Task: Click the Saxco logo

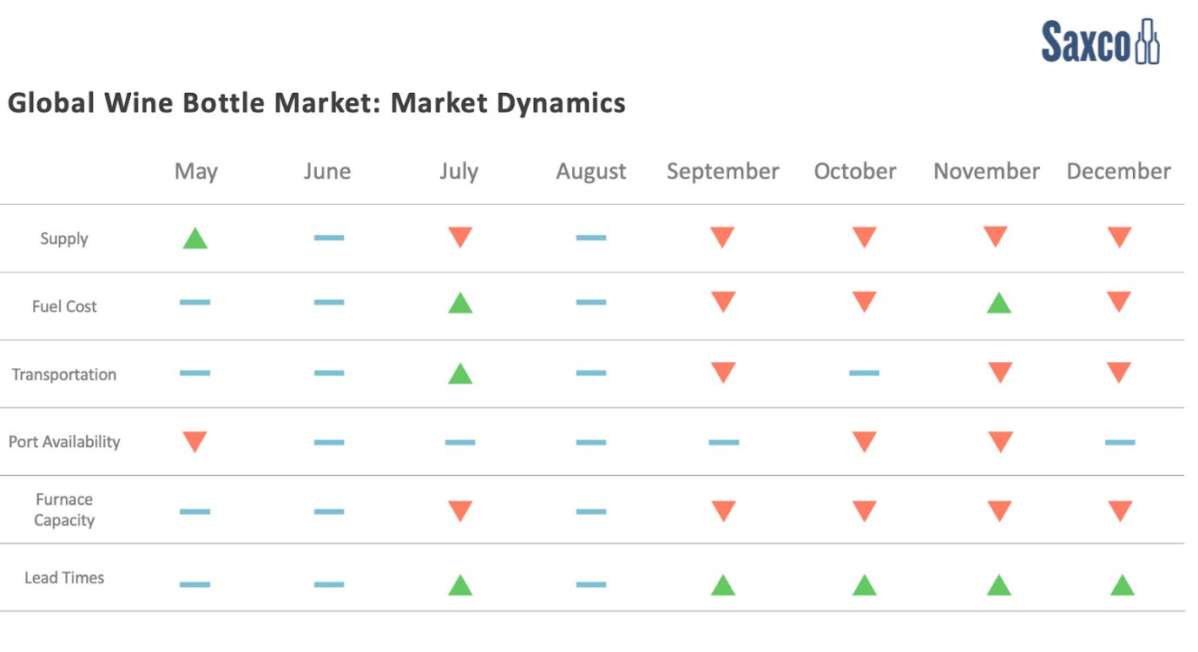Action: 1100,42
